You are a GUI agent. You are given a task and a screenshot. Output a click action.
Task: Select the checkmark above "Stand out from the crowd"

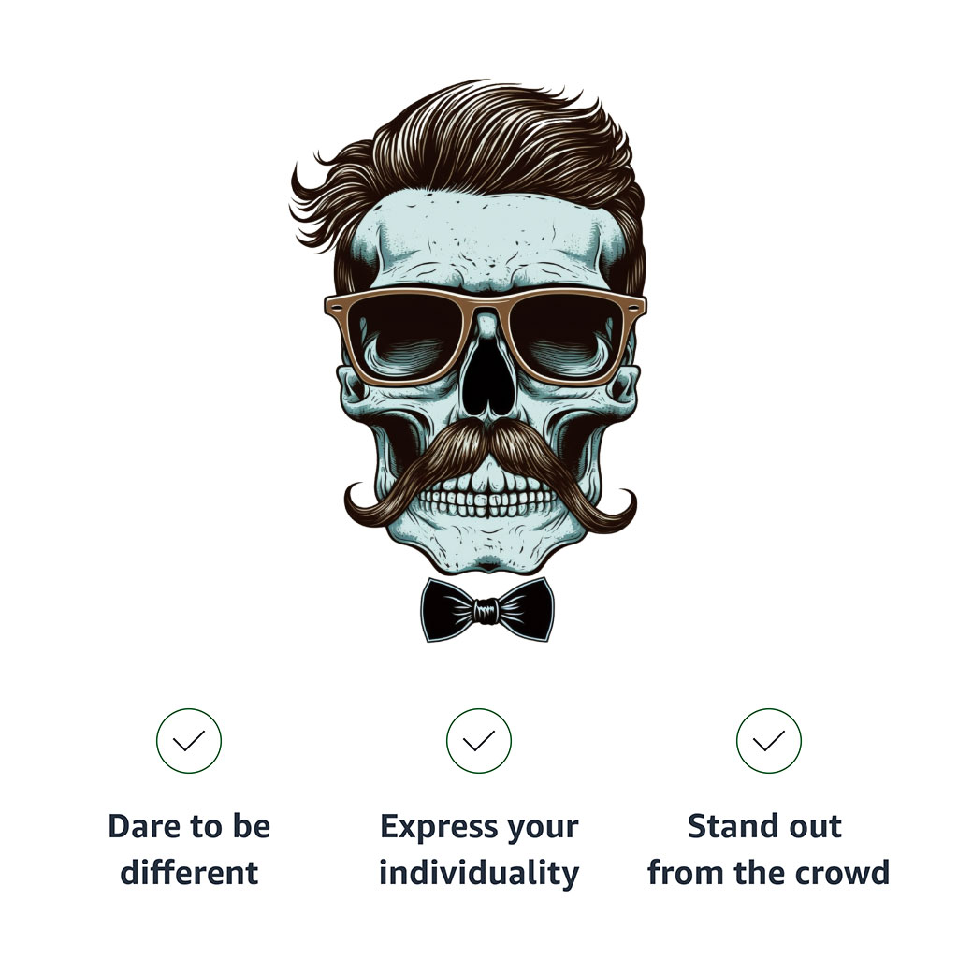768,741
